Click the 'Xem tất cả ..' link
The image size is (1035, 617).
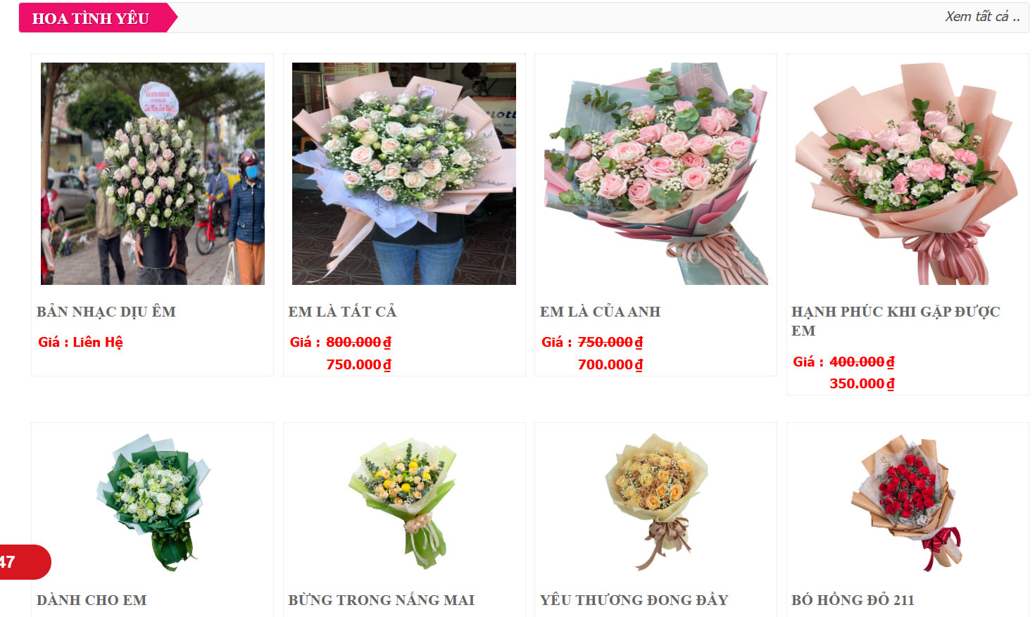982,16
